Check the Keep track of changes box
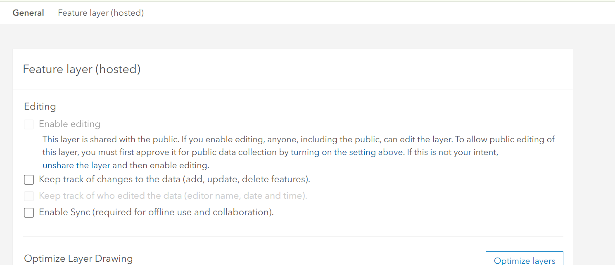 pyautogui.click(x=29, y=180)
